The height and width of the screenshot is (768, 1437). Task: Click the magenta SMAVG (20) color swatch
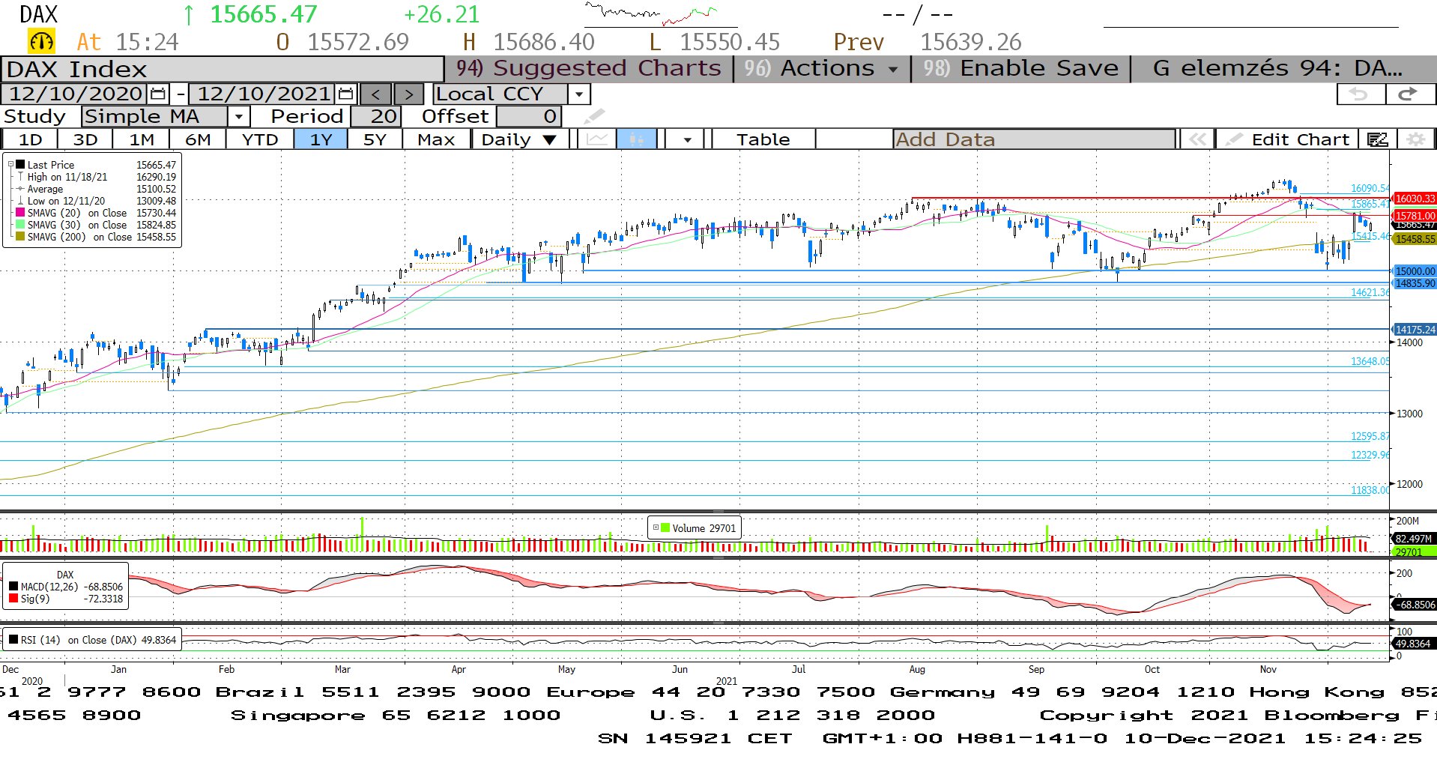click(20, 213)
